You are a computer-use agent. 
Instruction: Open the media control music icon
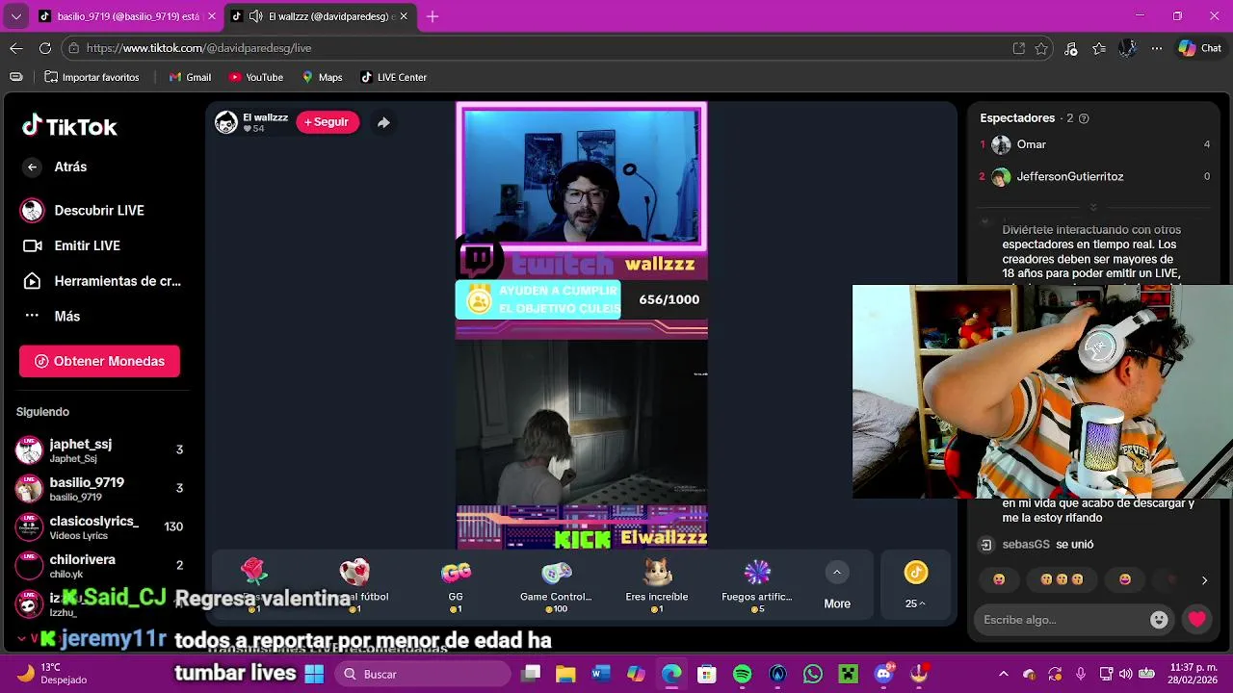pos(1071,48)
